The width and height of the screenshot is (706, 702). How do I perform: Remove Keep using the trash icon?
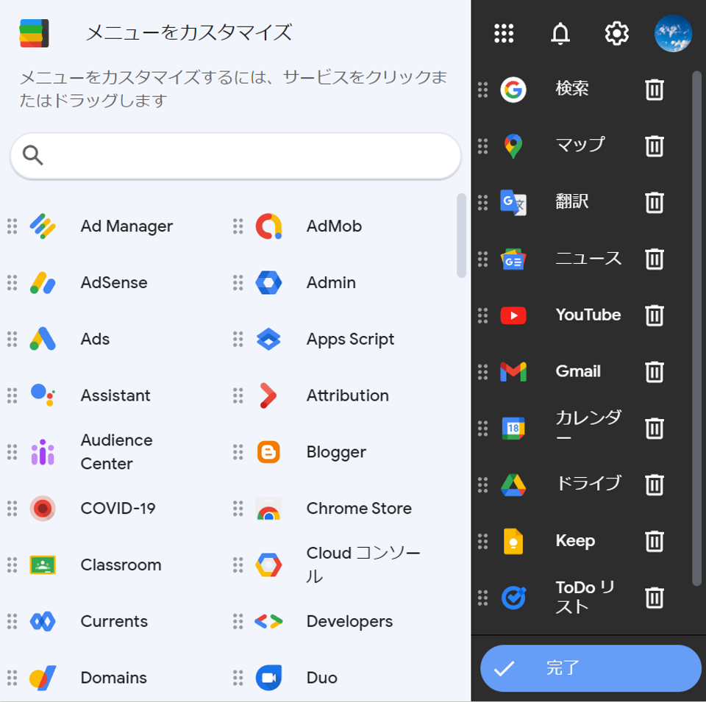pos(655,541)
